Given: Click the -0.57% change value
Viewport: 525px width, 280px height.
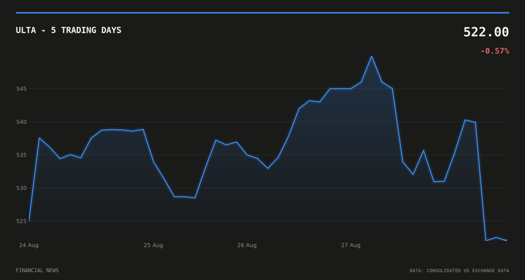Looking at the screenshot, I should pos(495,51).
